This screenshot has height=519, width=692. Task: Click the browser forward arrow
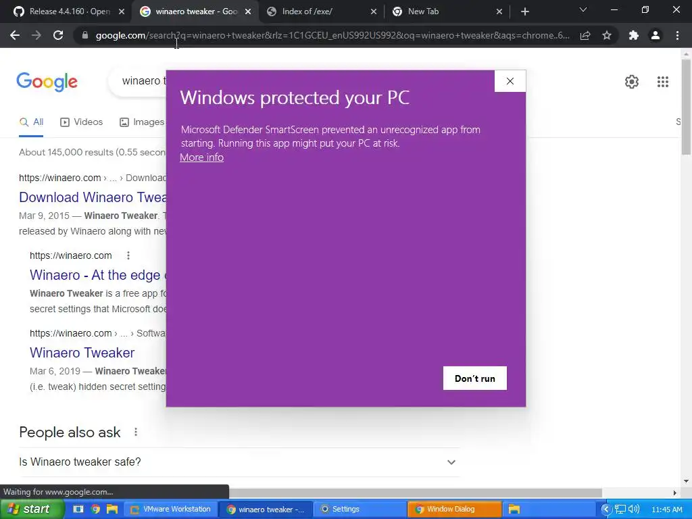pyautogui.click(x=36, y=35)
